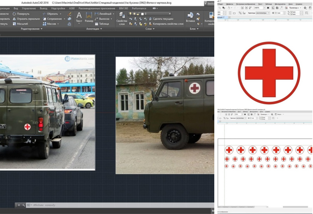313x214 pixels.
Task: Select the Linear (Линейный) dimension tool
Action: (x=103, y=14)
